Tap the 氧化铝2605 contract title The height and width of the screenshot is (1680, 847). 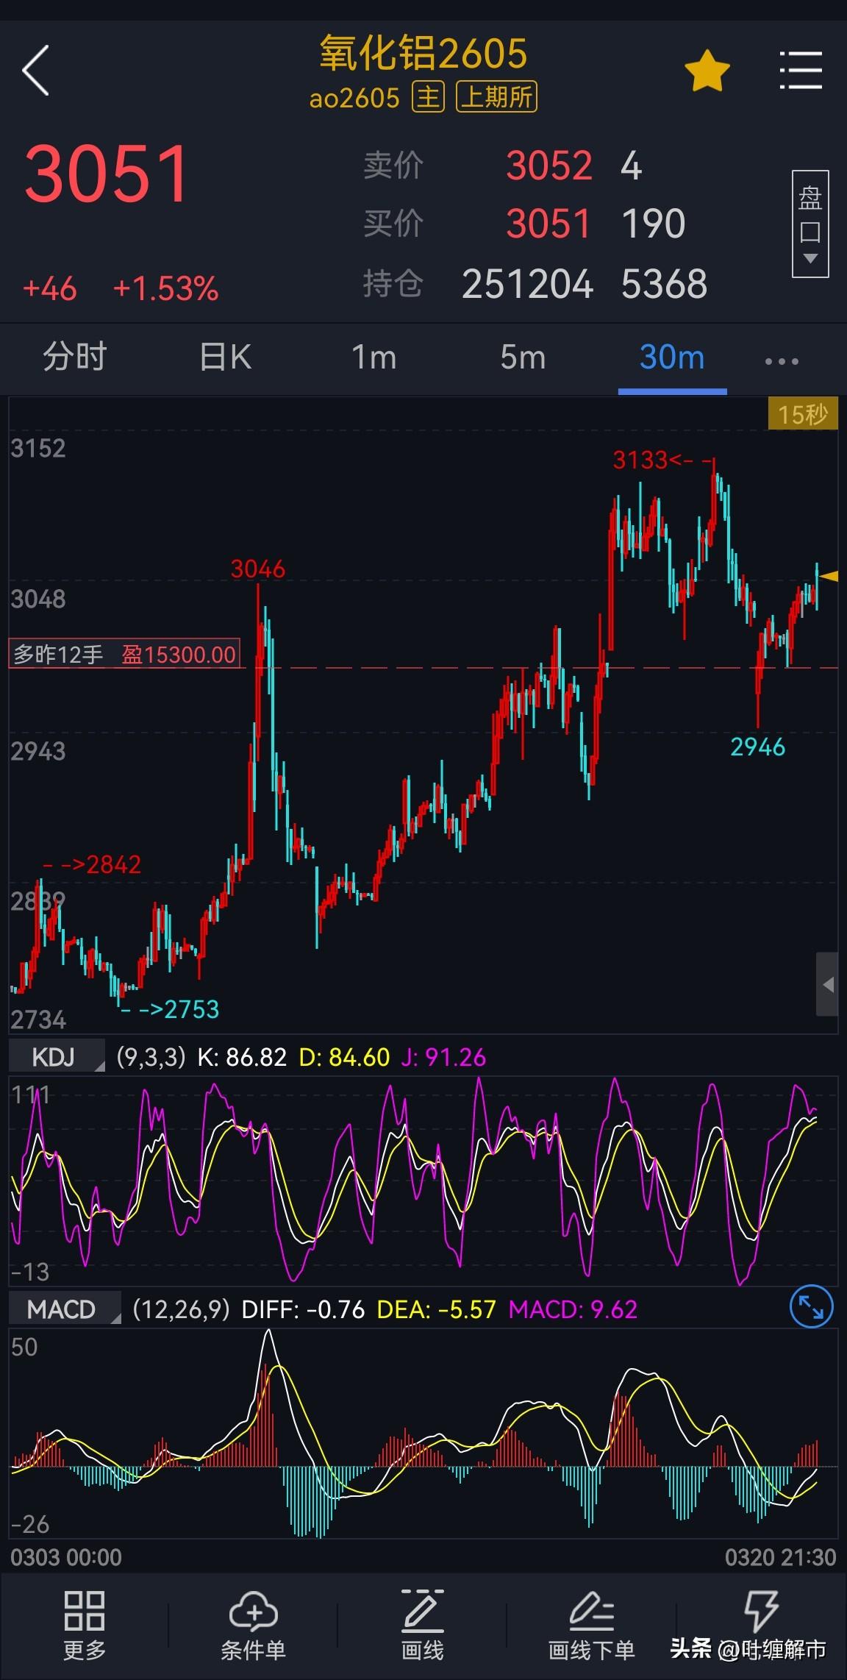coord(423,53)
